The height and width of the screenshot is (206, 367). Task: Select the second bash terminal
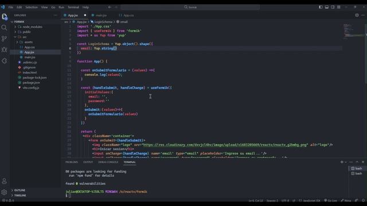[x=357, y=173]
